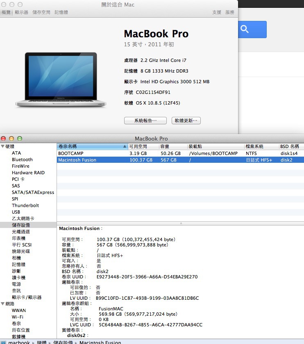Click the LVG UUID value 5C6484AB…
Viewport: 304px width, 344px height.
coord(150,325)
